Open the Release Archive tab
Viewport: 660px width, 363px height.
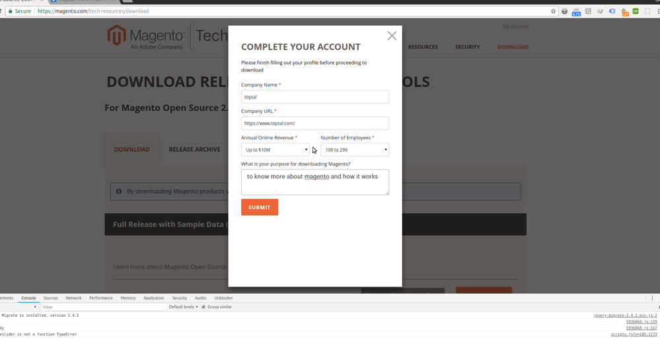coord(194,149)
